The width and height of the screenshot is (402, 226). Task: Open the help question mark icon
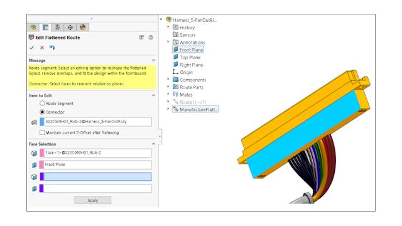tap(151, 38)
